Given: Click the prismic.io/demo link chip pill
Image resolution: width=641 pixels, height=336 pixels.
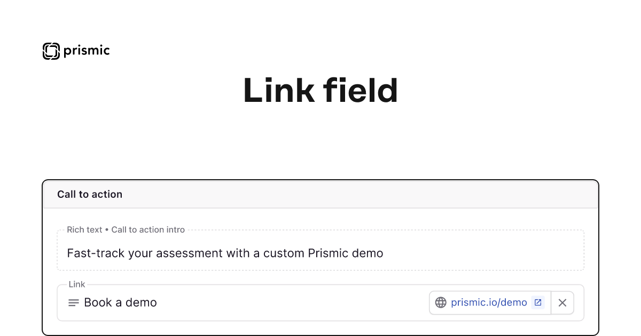Looking at the screenshot, I should pos(490,302).
